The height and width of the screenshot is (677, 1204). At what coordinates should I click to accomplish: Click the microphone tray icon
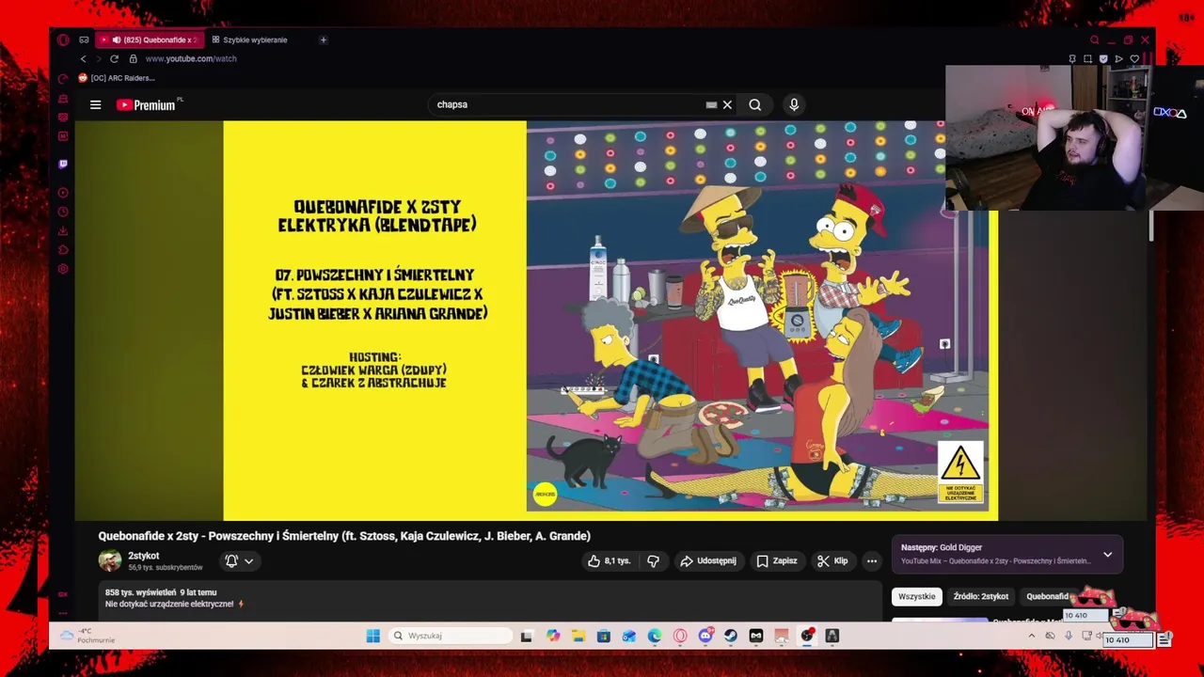(x=1068, y=636)
